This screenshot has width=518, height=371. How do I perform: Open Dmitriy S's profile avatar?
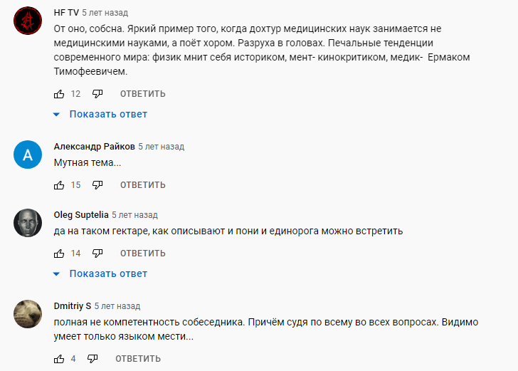28,314
